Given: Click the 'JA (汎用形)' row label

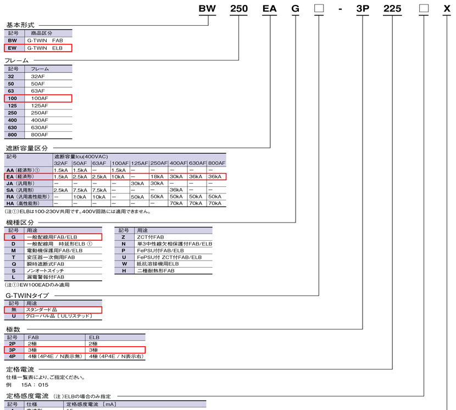Looking at the screenshot, I should tap(20, 184).
